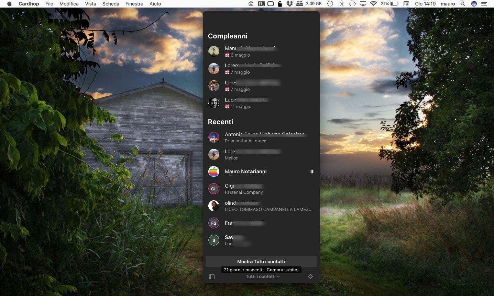Click the my-card badge beside Mauro Notarianni

[x=312, y=171]
